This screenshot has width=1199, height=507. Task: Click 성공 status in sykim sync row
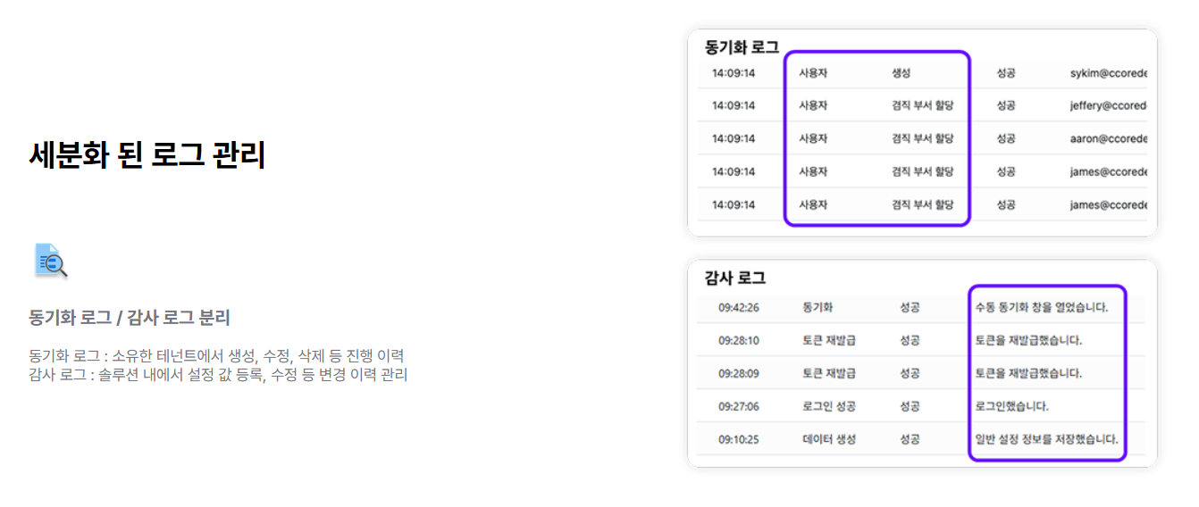pyautogui.click(x=1006, y=72)
